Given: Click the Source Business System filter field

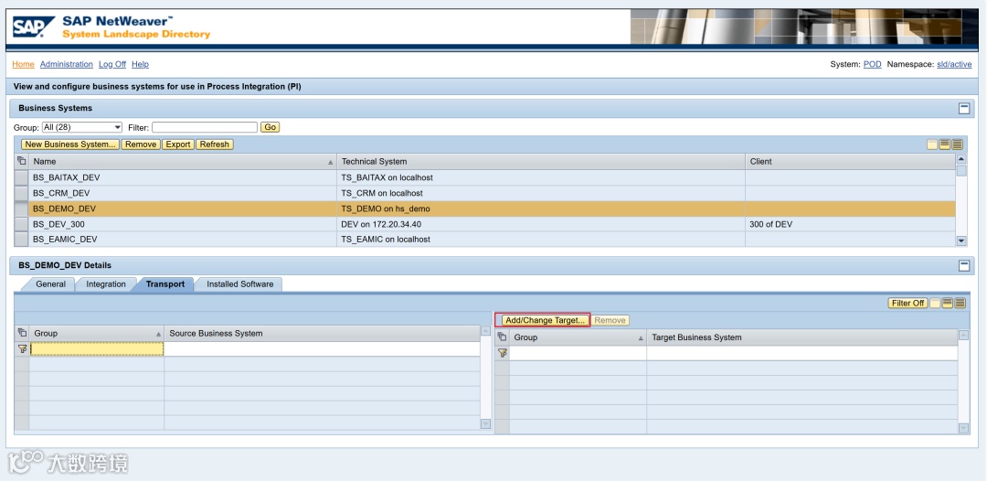Looking at the screenshot, I should 323,348.
